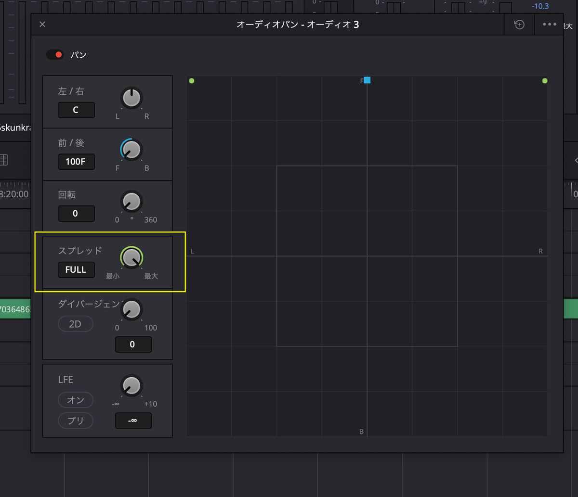578x497 pixels.
Task: Click the 左/右 pan knob
Action: click(x=131, y=98)
